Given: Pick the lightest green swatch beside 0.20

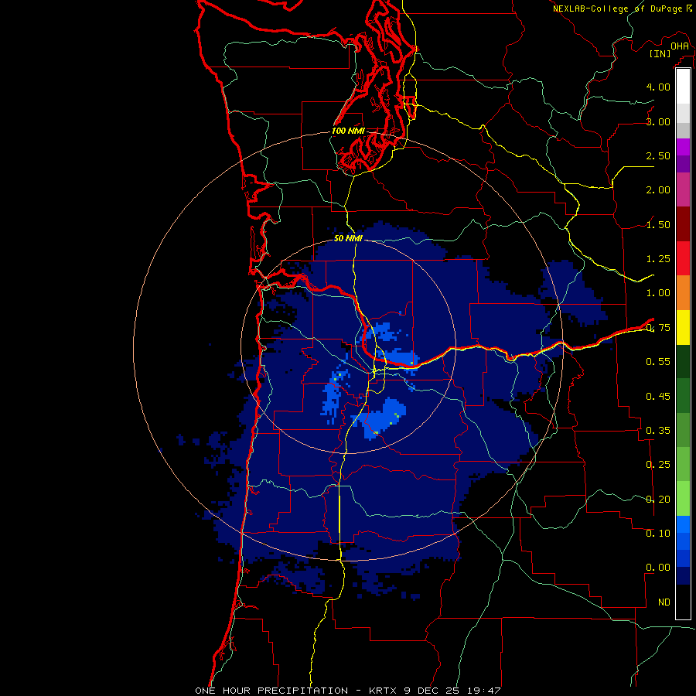Looking at the screenshot, I should tap(683, 499).
